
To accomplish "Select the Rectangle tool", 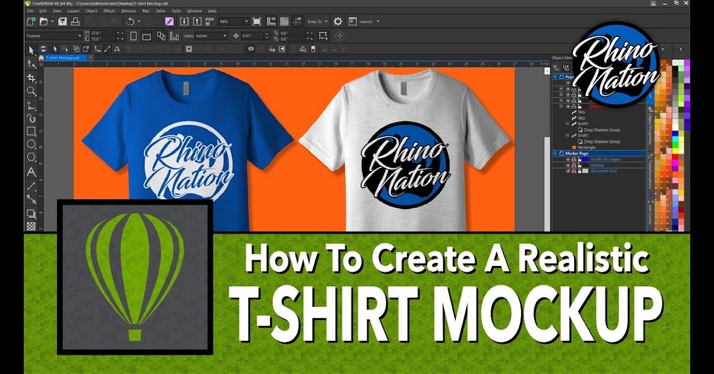I will tap(32, 131).
